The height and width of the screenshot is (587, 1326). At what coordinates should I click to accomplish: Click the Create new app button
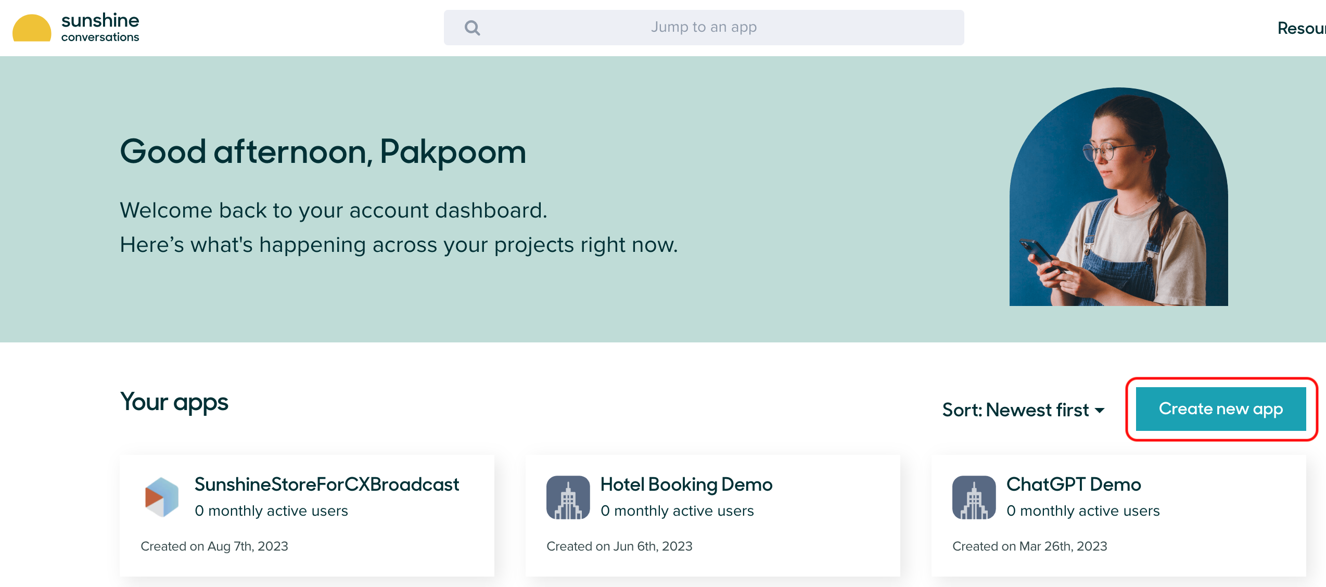click(1221, 409)
